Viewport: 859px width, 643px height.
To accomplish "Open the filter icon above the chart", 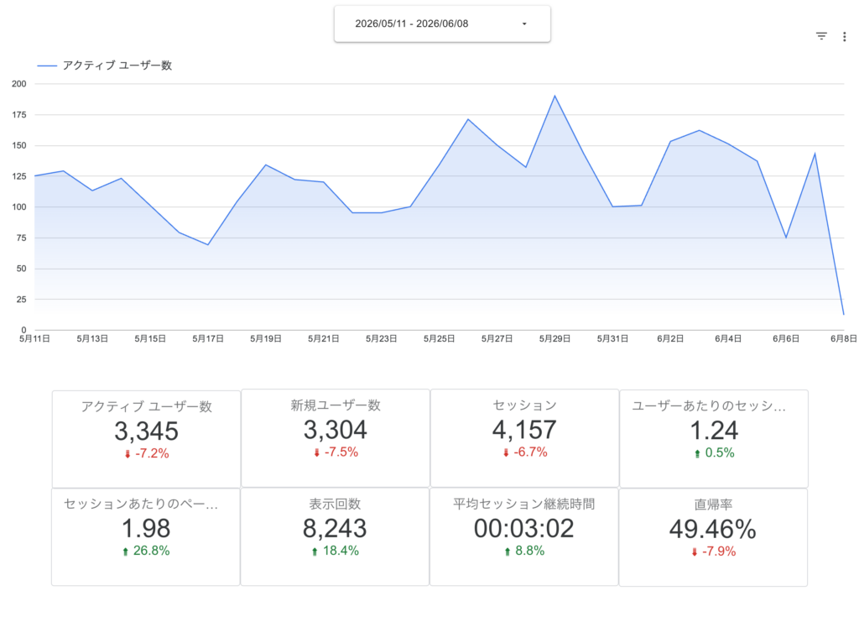I will pyautogui.click(x=821, y=36).
